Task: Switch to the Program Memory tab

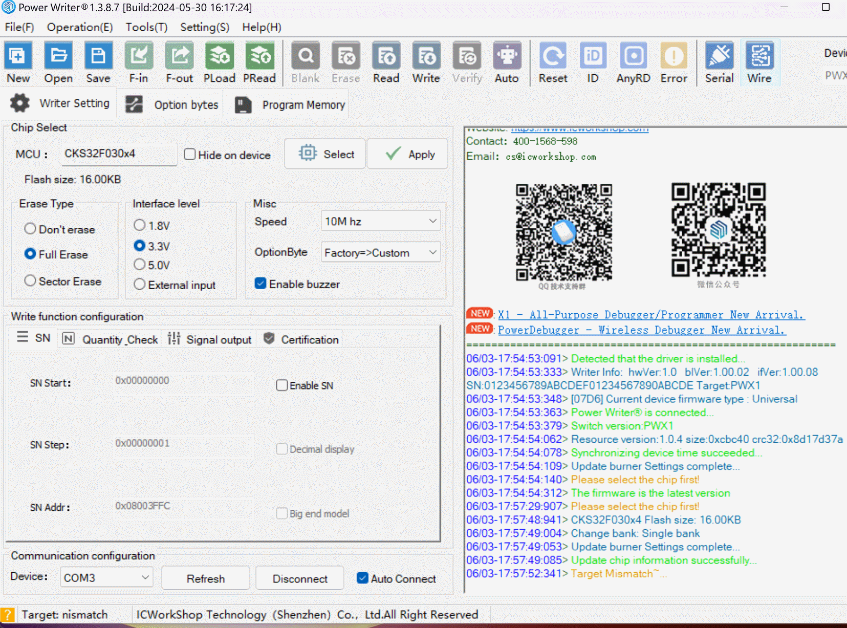Action: pos(290,104)
